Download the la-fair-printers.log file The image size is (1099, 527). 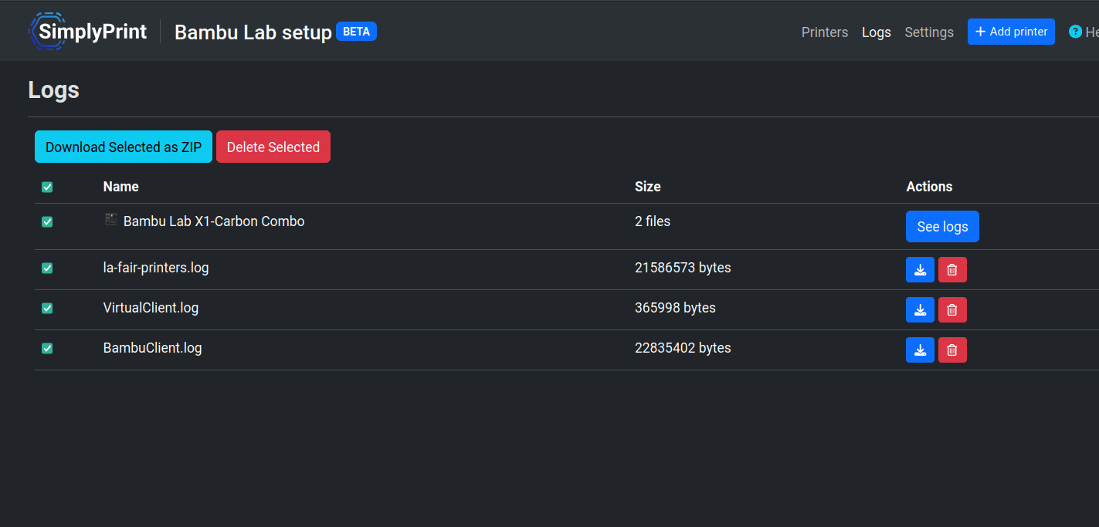coord(920,270)
